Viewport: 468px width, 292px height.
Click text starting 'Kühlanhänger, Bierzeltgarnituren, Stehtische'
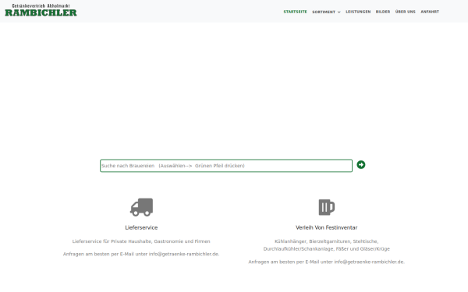pyautogui.click(x=327, y=245)
